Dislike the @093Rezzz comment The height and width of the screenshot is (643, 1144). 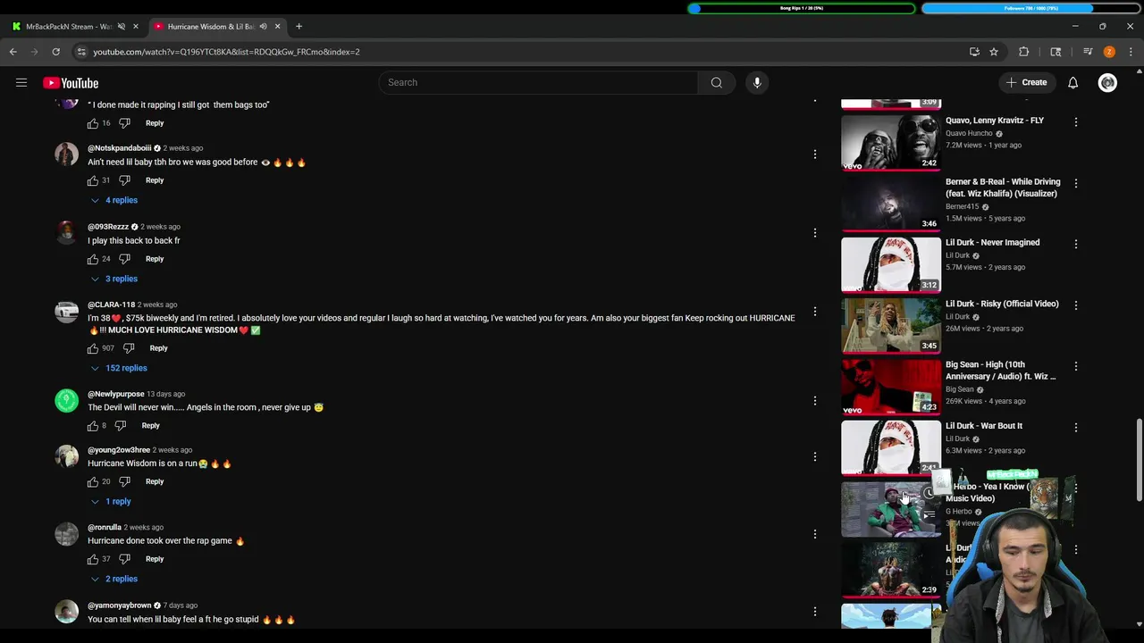pos(125,259)
